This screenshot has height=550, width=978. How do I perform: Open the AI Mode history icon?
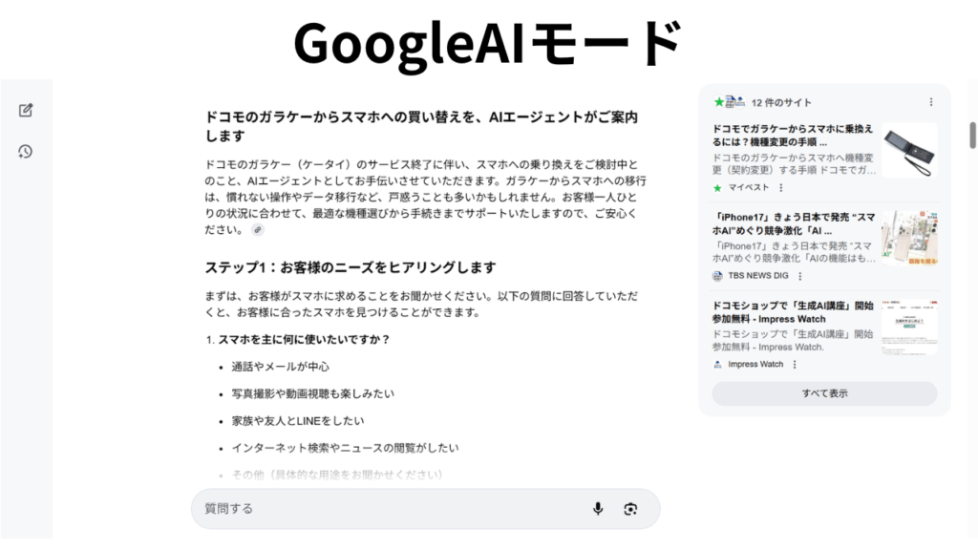click(26, 152)
